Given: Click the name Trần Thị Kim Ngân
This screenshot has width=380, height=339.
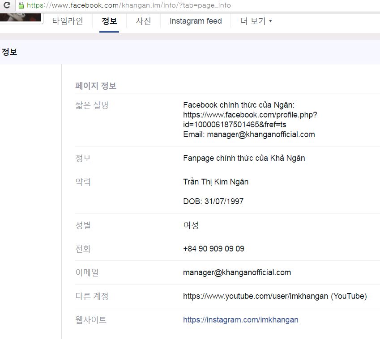Looking at the screenshot, I should [215, 182].
